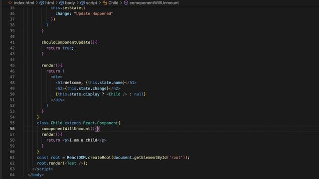Open index.html in the breadcrumb bar
Image resolution: width=319 pixels, height=179 pixels.
coord(24,3)
